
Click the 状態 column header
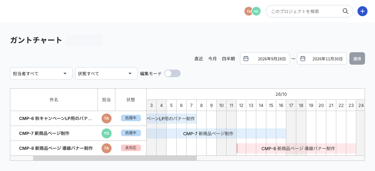[x=131, y=100]
